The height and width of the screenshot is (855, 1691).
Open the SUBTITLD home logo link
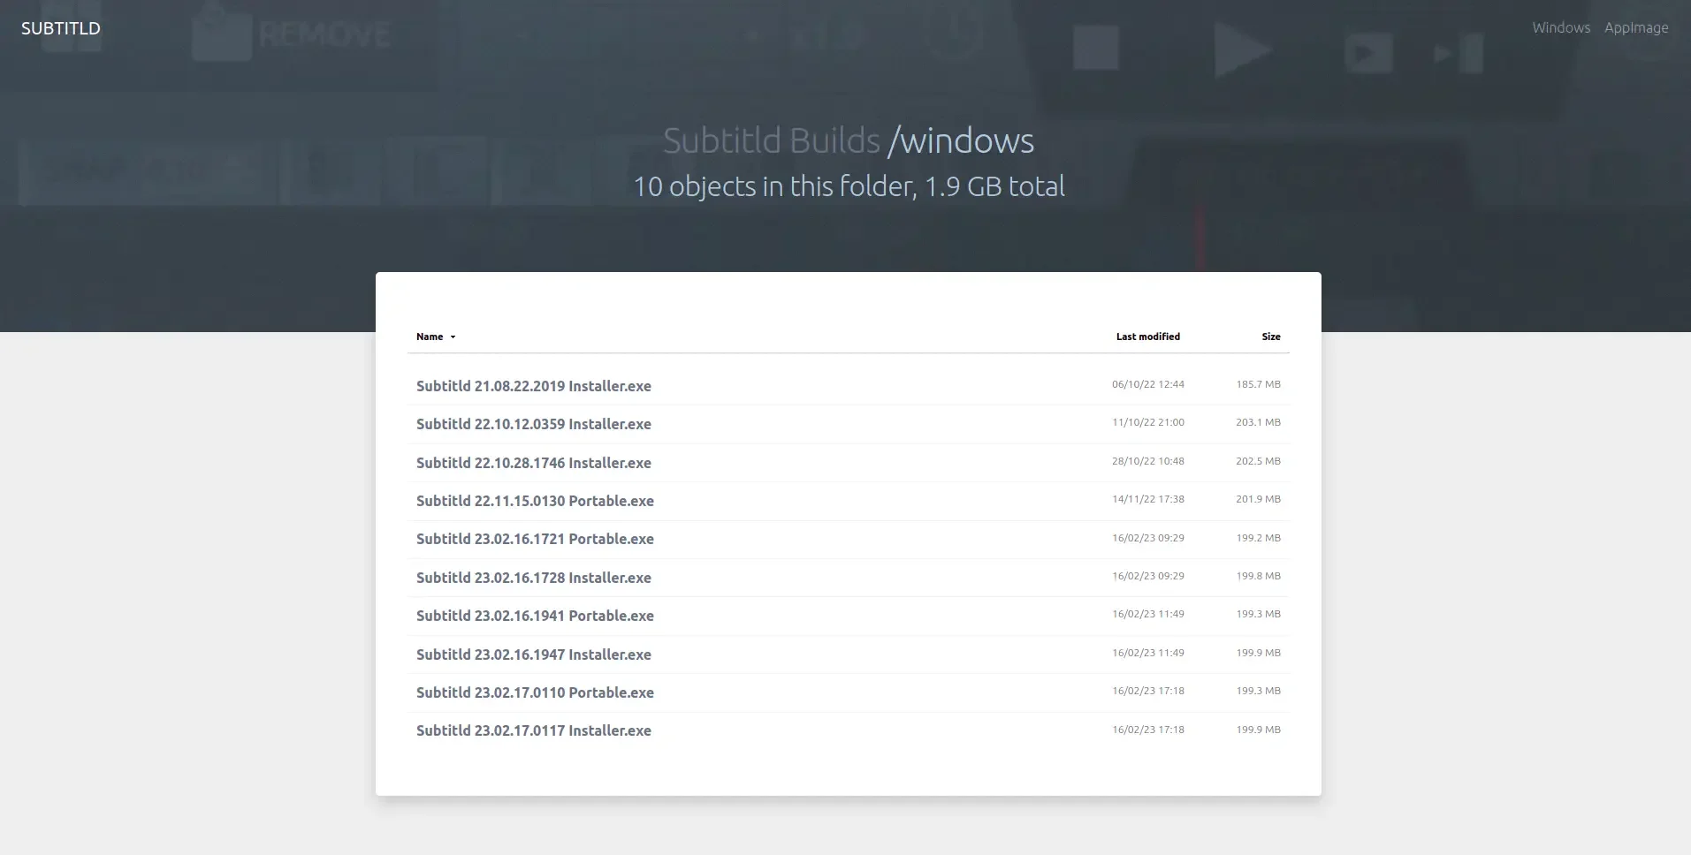(61, 28)
